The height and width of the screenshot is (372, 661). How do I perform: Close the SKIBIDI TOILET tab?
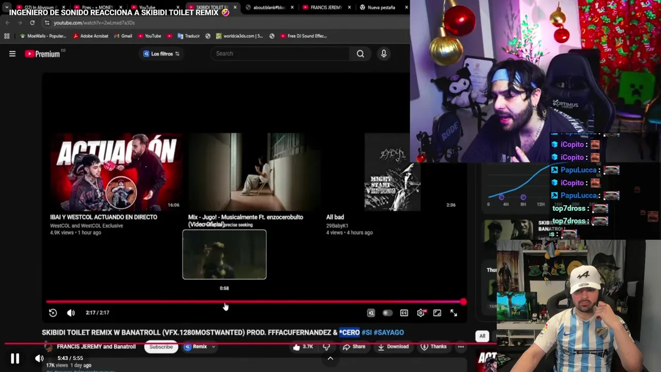point(235,7)
